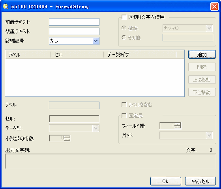The width and height of the screenshot is (221, 189).
Task: Increase the フィールド幅 spinner value
Action: coord(178,124)
